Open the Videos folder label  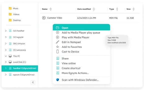(16, 14)
